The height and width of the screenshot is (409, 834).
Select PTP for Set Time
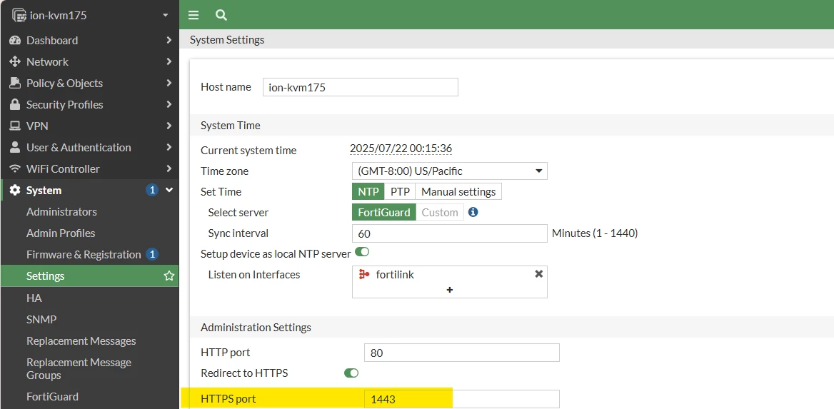pos(400,191)
